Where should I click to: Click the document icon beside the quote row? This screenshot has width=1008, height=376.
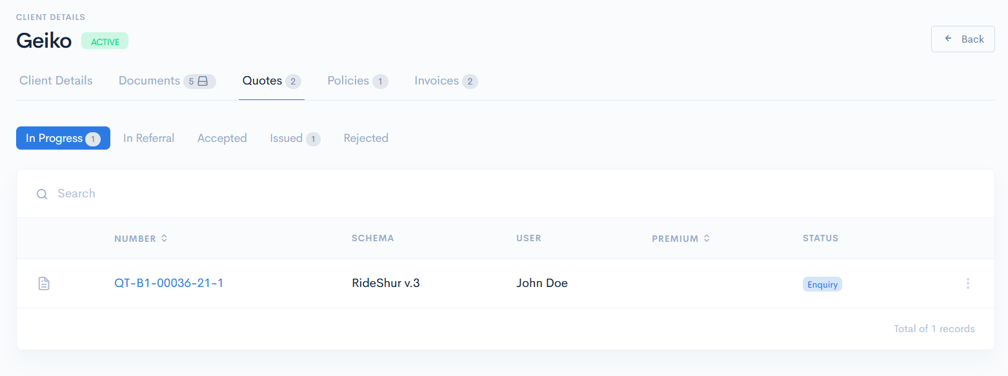[x=44, y=283]
